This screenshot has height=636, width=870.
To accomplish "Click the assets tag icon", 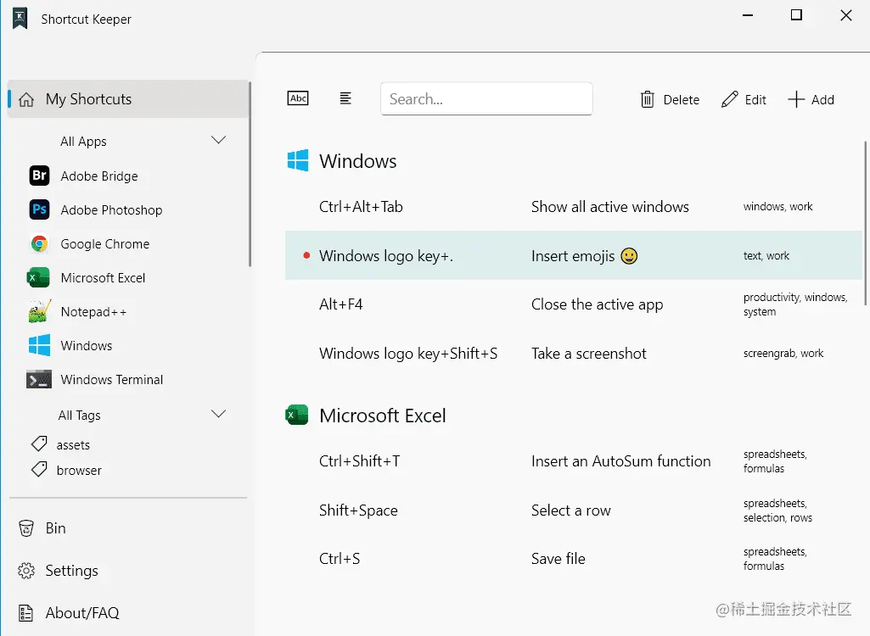I will [x=39, y=444].
